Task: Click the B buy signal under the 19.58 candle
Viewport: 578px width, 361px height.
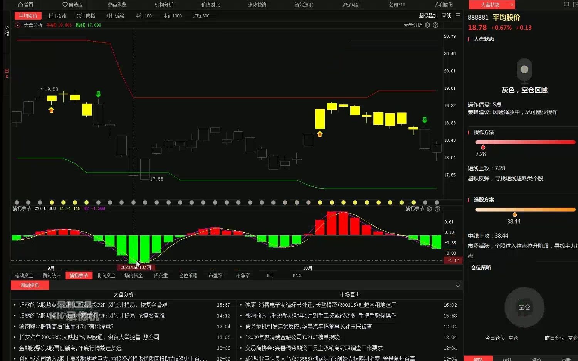Action: pos(51,110)
